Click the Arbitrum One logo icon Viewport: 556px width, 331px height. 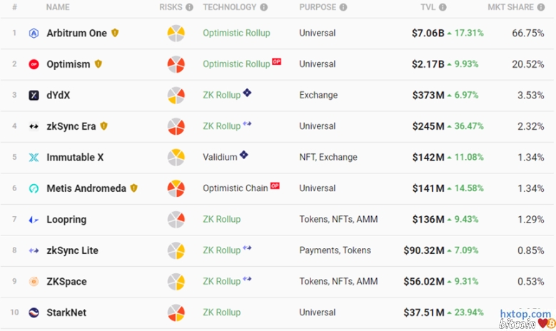[34, 34]
